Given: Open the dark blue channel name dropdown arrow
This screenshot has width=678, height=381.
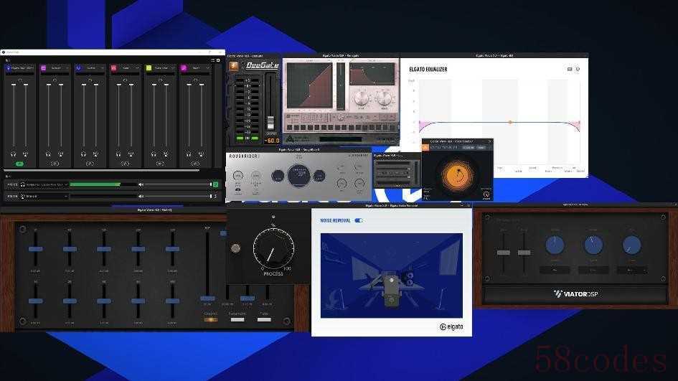Looking at the screenshot, I should (x=102, y=68).
